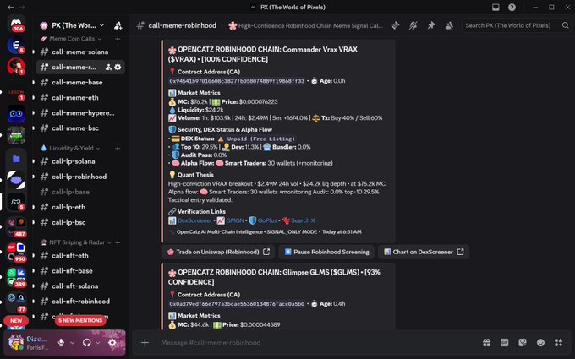Create invite for call-meme-robinhood channel
The height and width of the screenshot is (359, 575).
(108, 67)
